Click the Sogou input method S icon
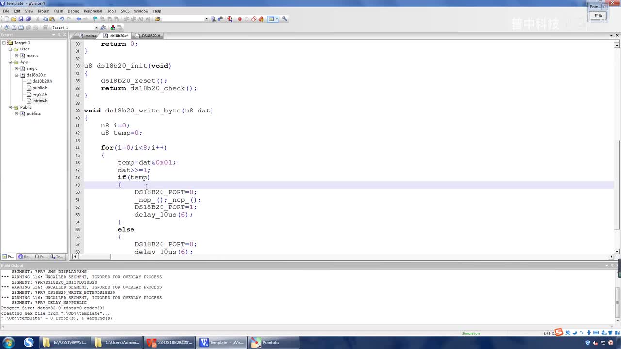Viewport: 621px width, 349px height. pyautogui.click(x=559, y=333)
